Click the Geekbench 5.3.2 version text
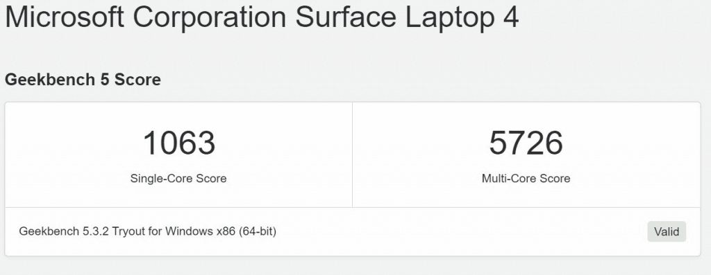This screenshot has height=275, width=711. [x=63, y=231]
